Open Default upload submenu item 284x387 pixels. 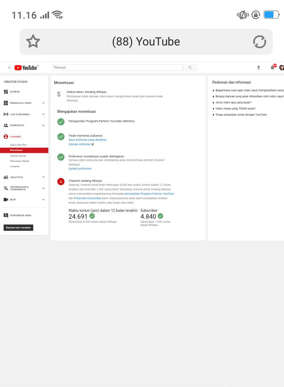coord(18,156)
